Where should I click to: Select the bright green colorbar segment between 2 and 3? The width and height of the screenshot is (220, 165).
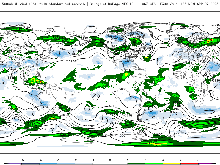(x=154, y=164)
